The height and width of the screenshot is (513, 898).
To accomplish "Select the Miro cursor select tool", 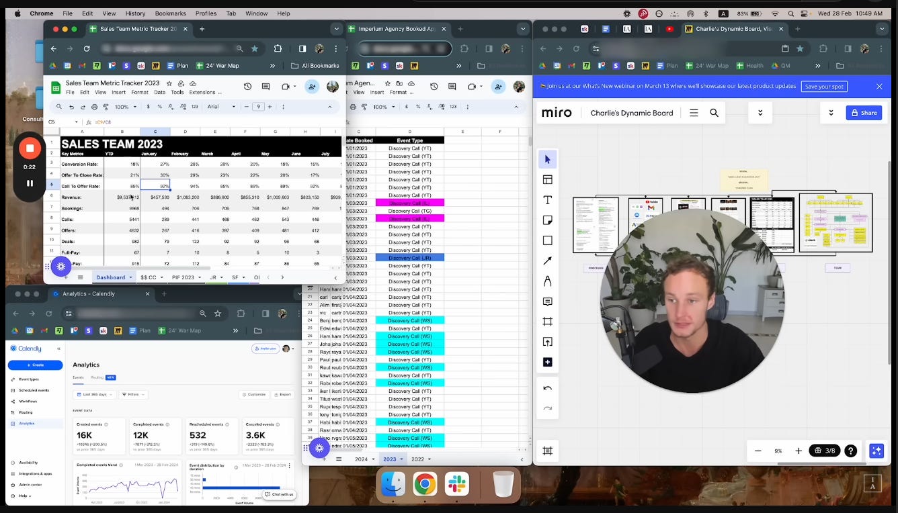I will pos(547,159).
